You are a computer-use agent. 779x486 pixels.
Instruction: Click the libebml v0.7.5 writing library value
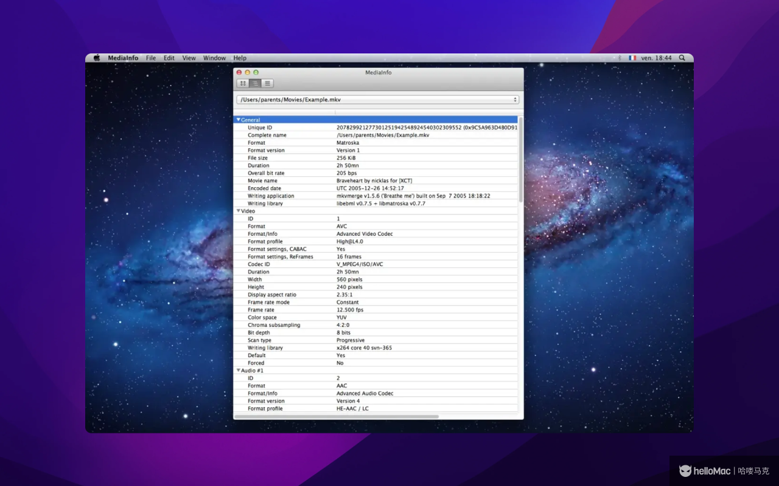[x=381, y=204]
